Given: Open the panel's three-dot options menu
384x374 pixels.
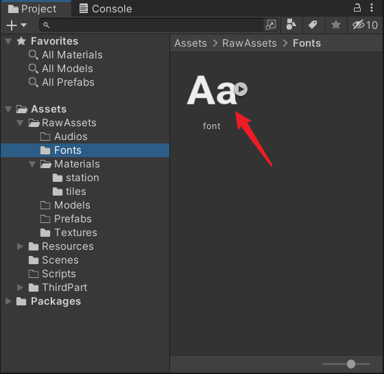Looking at the screenshot, I should (x=372, y=8).
